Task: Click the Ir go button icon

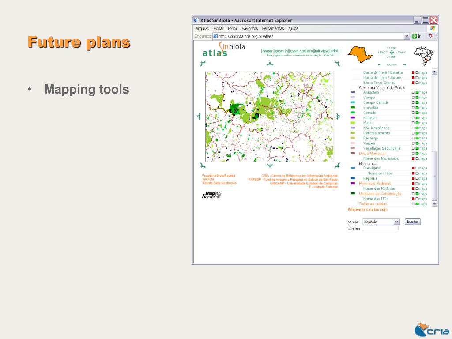Action: [414, 36]
